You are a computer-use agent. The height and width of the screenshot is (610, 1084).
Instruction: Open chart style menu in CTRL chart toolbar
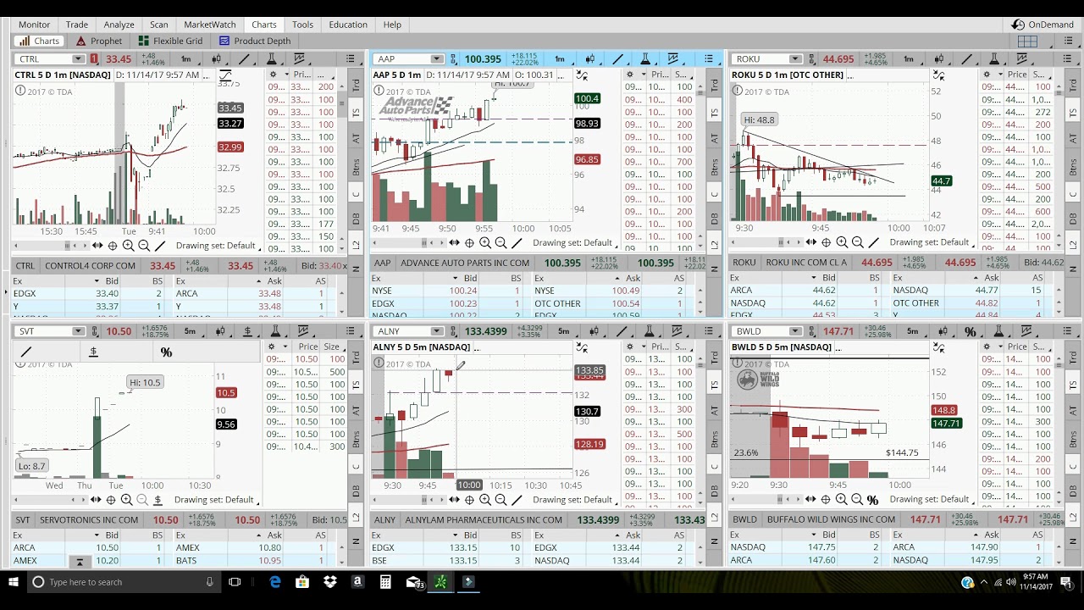tap(217, 58)
